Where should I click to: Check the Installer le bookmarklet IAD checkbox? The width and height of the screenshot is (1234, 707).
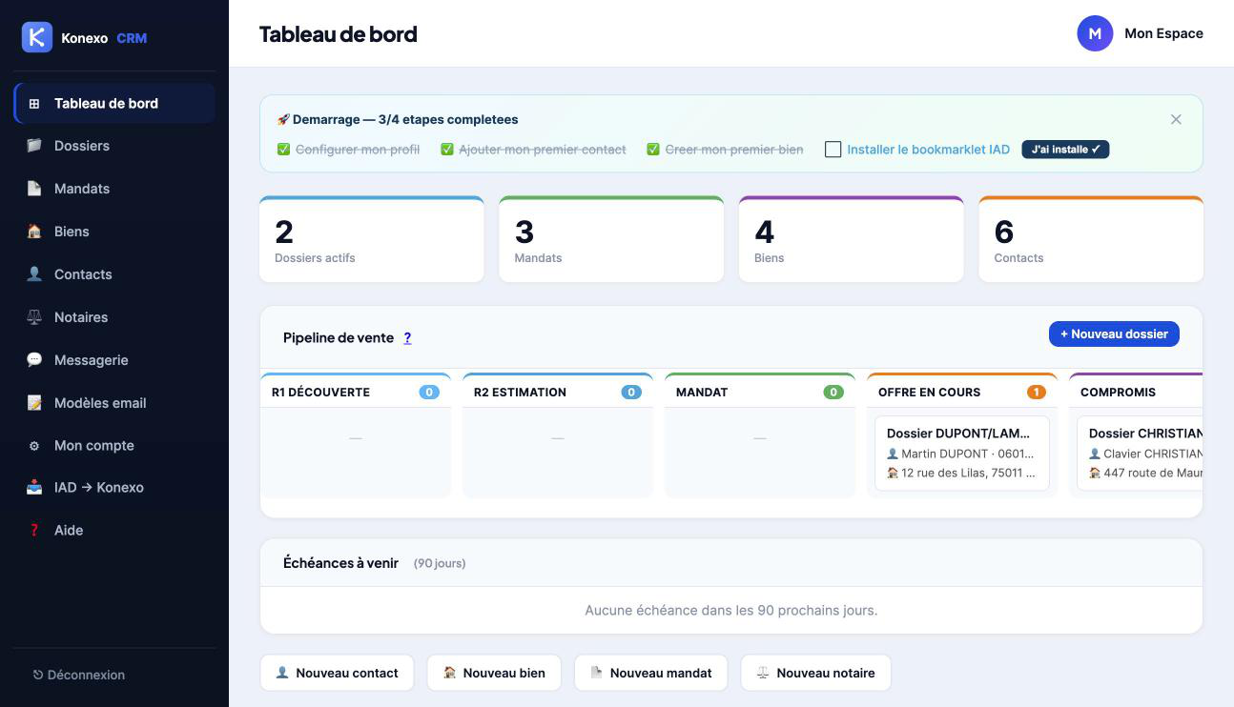click(x=833, y=150)
